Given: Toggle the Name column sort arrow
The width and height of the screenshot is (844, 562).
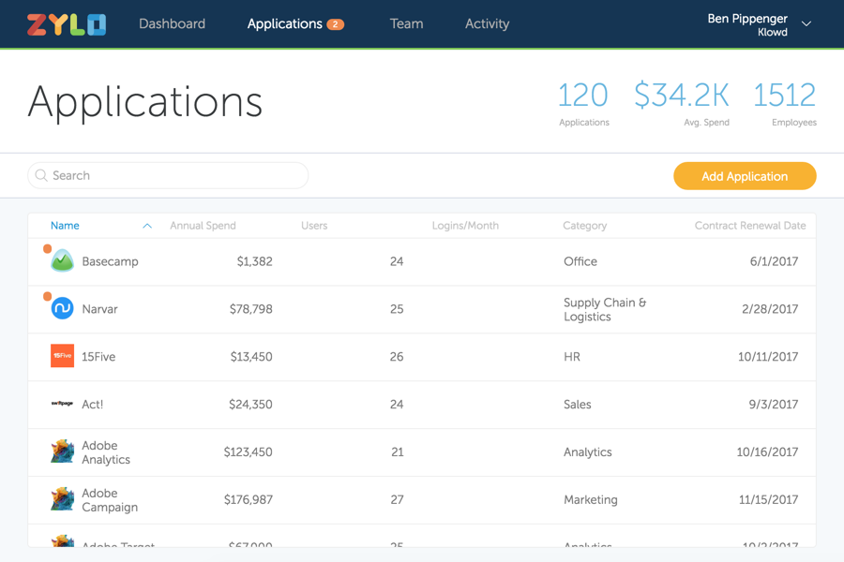Looking at the screenshot, I should [147, 226].
